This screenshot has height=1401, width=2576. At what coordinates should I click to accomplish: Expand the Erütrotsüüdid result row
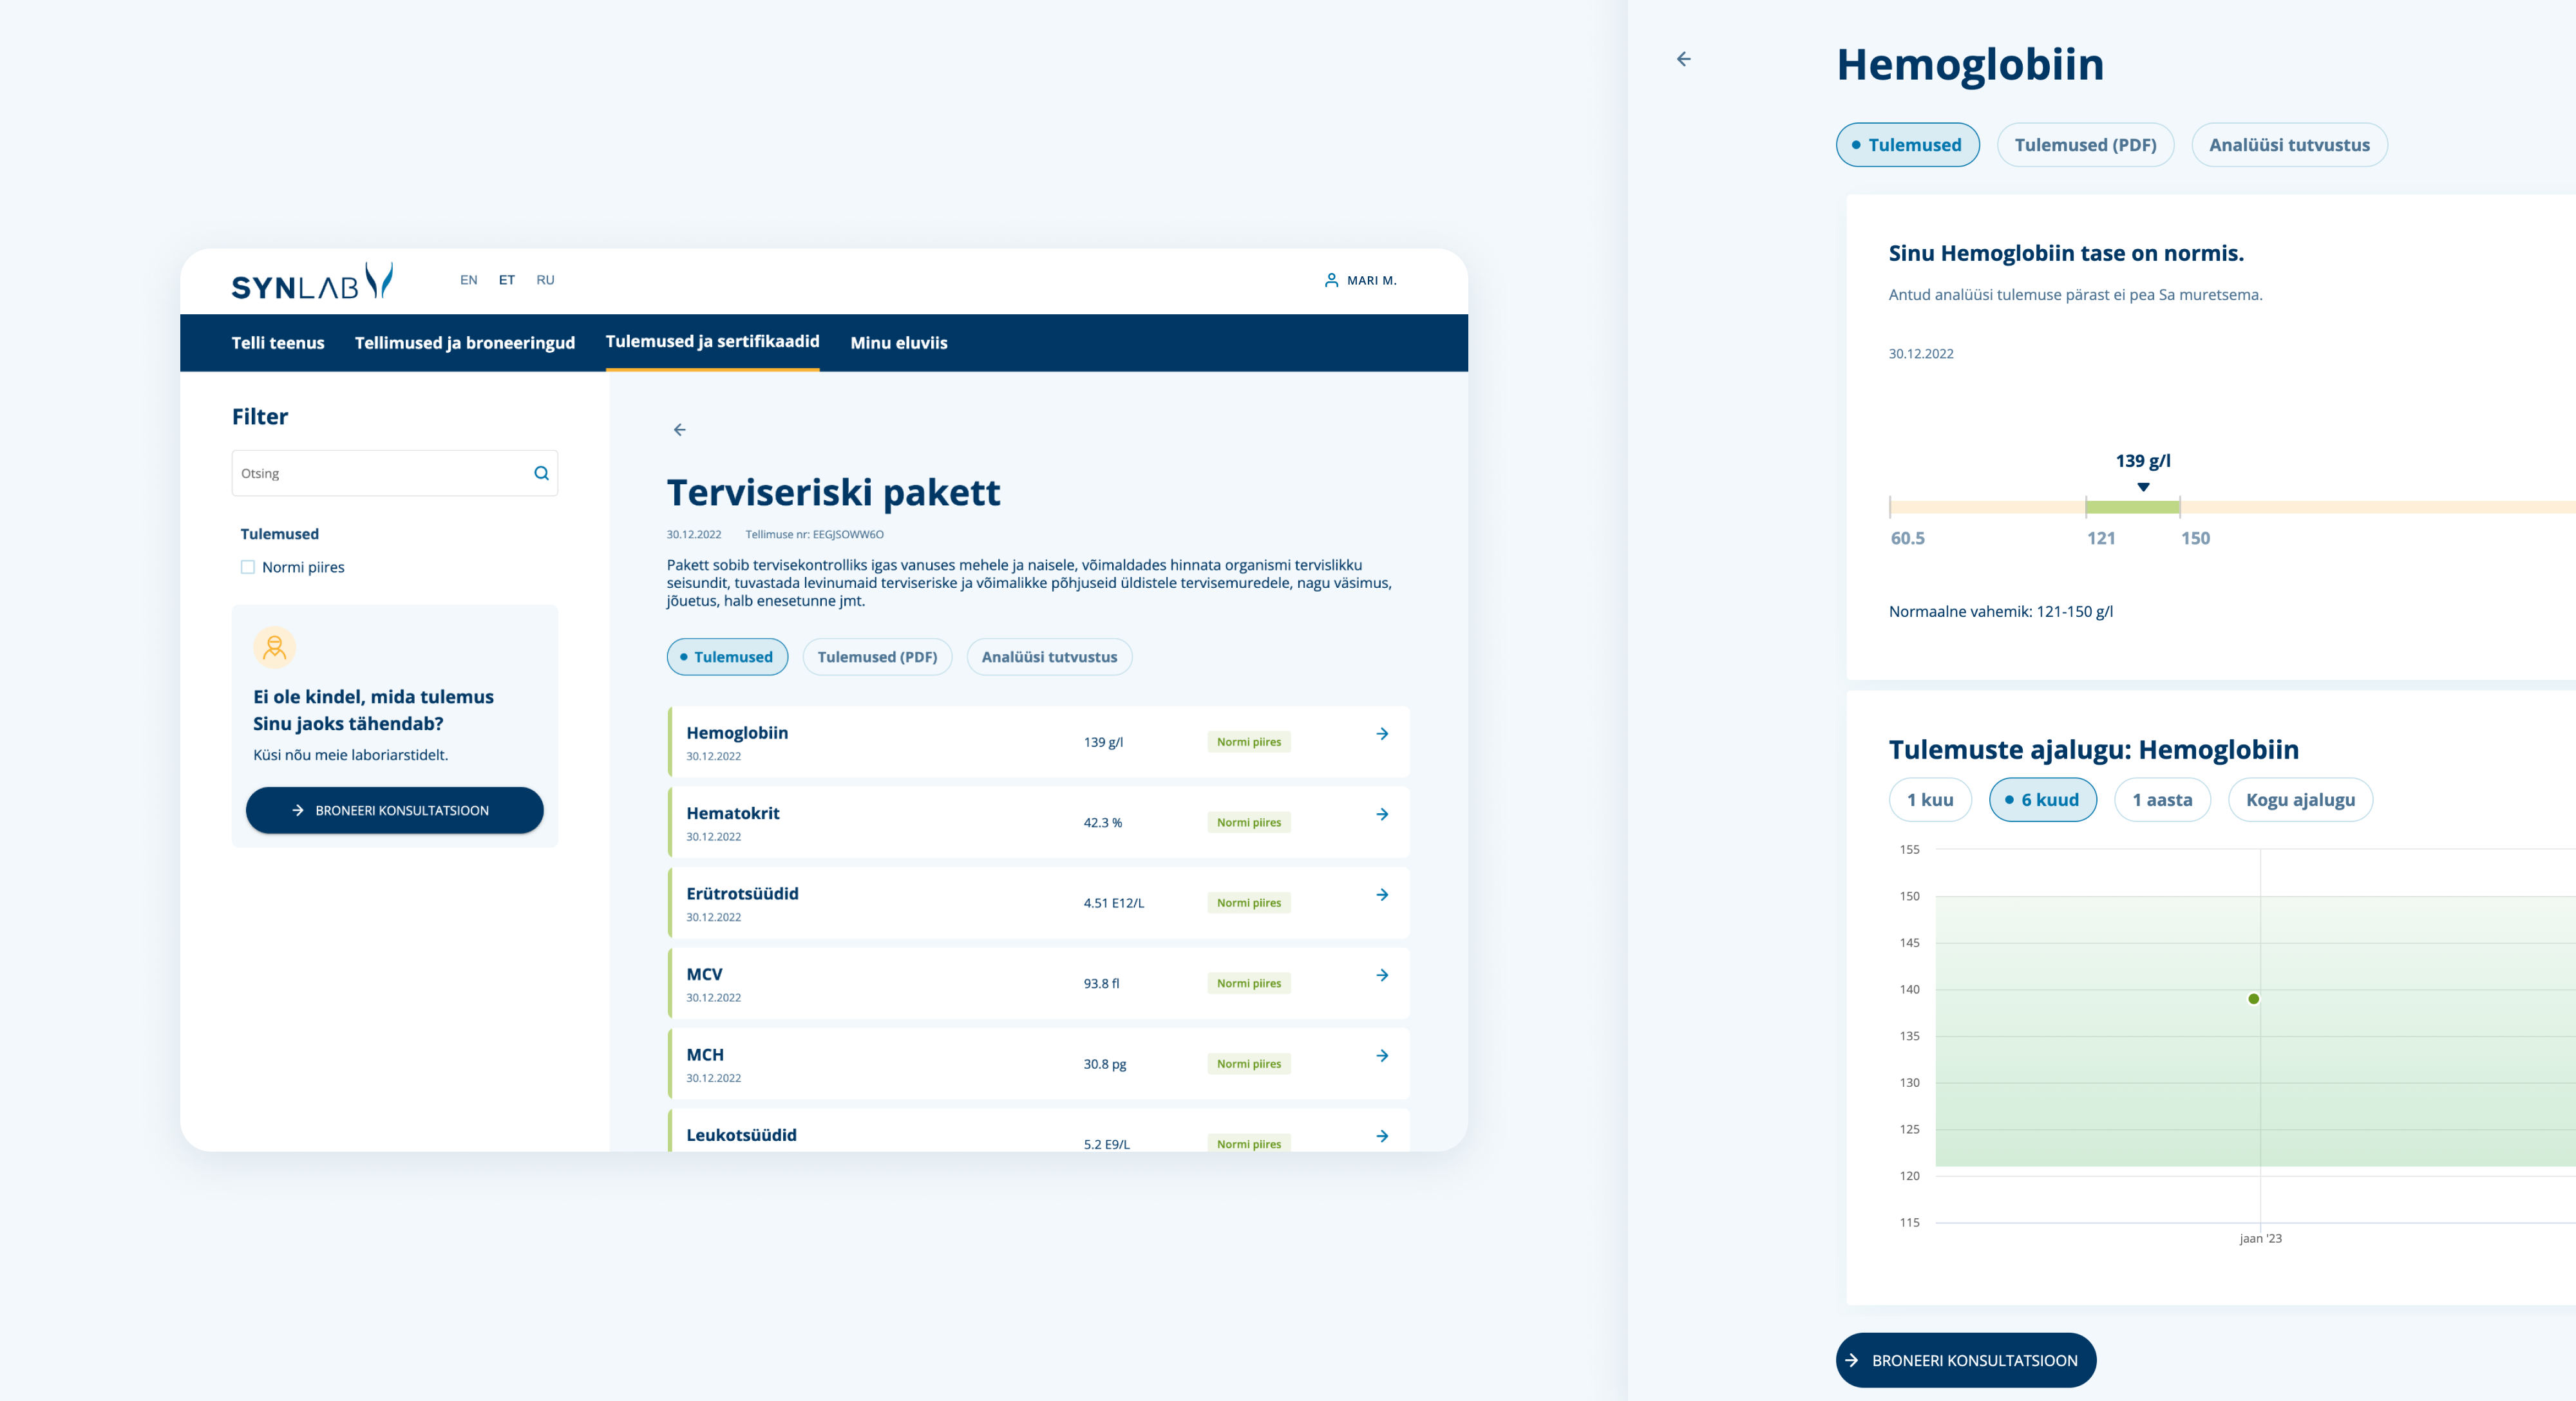pos(1382,895)
